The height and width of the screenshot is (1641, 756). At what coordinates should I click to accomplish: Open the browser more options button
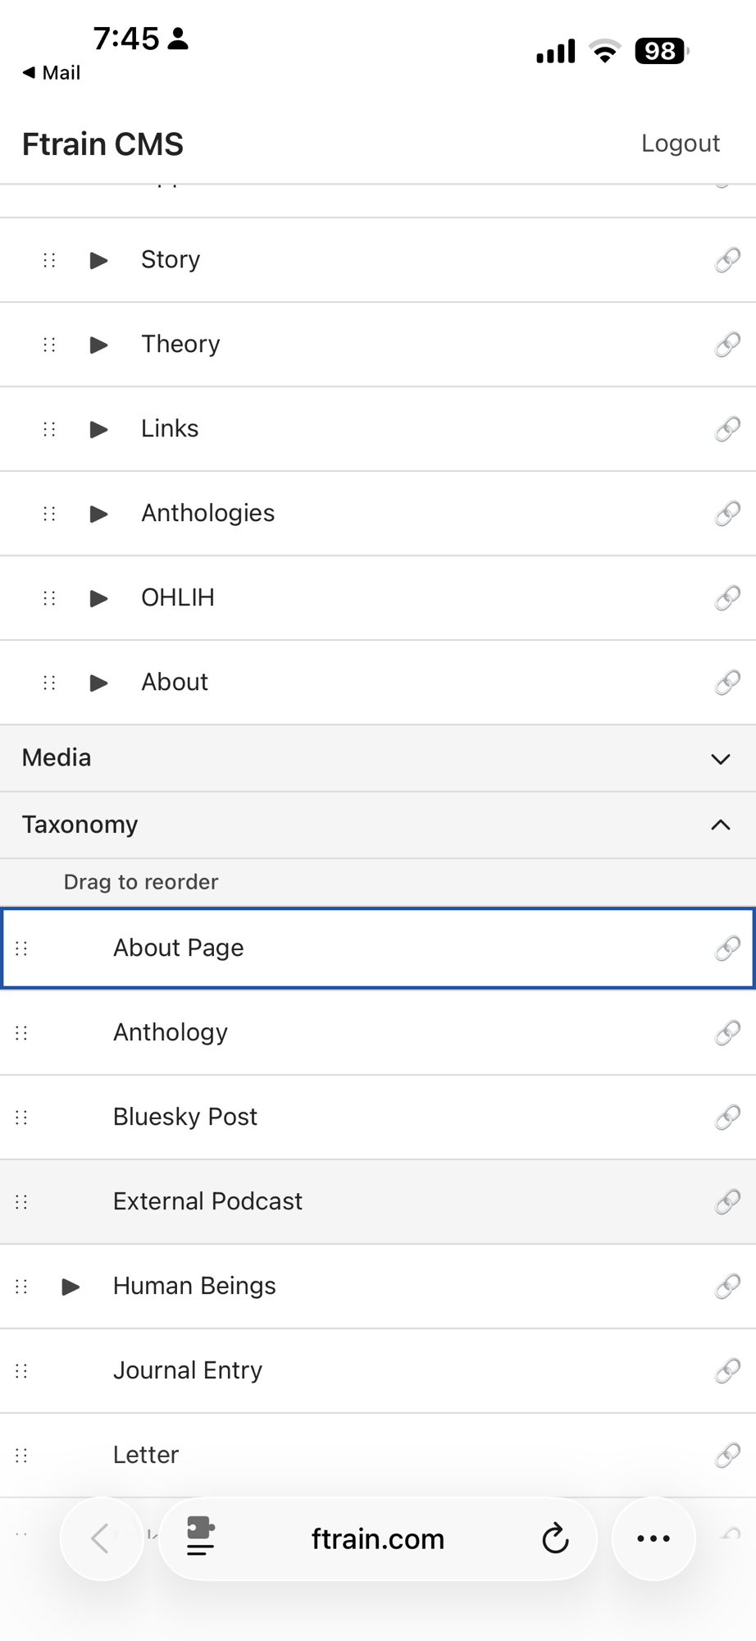(x=654, y=1539)
